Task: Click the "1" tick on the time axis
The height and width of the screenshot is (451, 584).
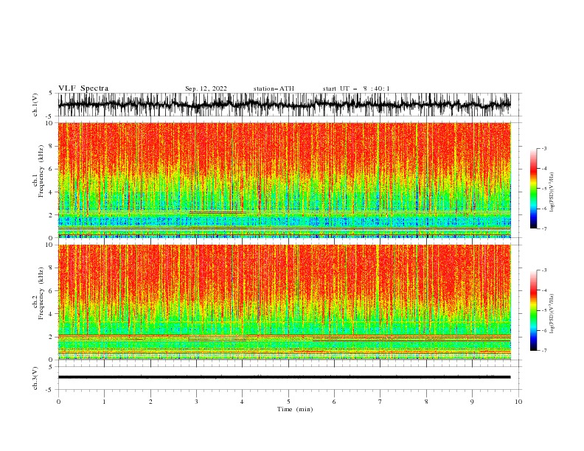Action: coord(104,402)
